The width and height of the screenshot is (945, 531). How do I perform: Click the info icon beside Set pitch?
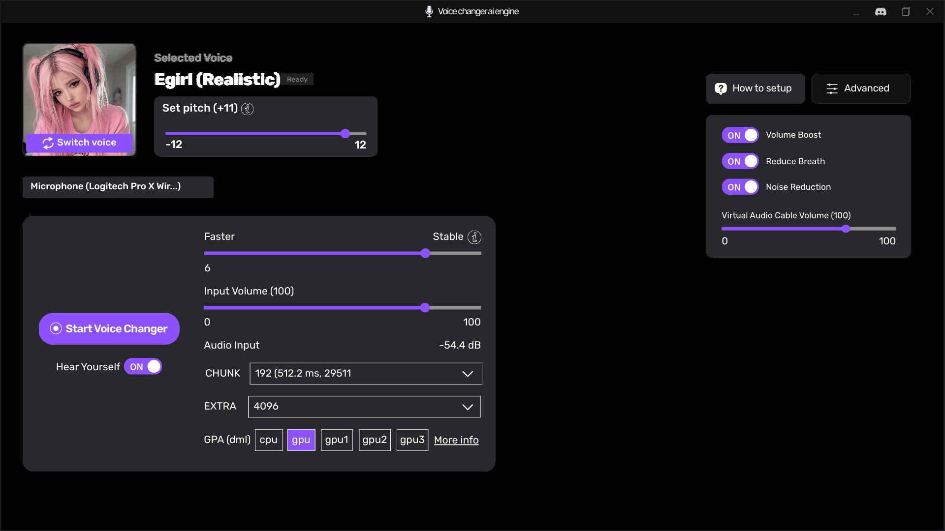(247, 109)
